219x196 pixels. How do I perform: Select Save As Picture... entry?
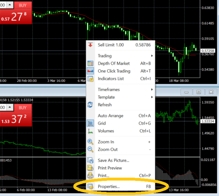tap(120, 160)
